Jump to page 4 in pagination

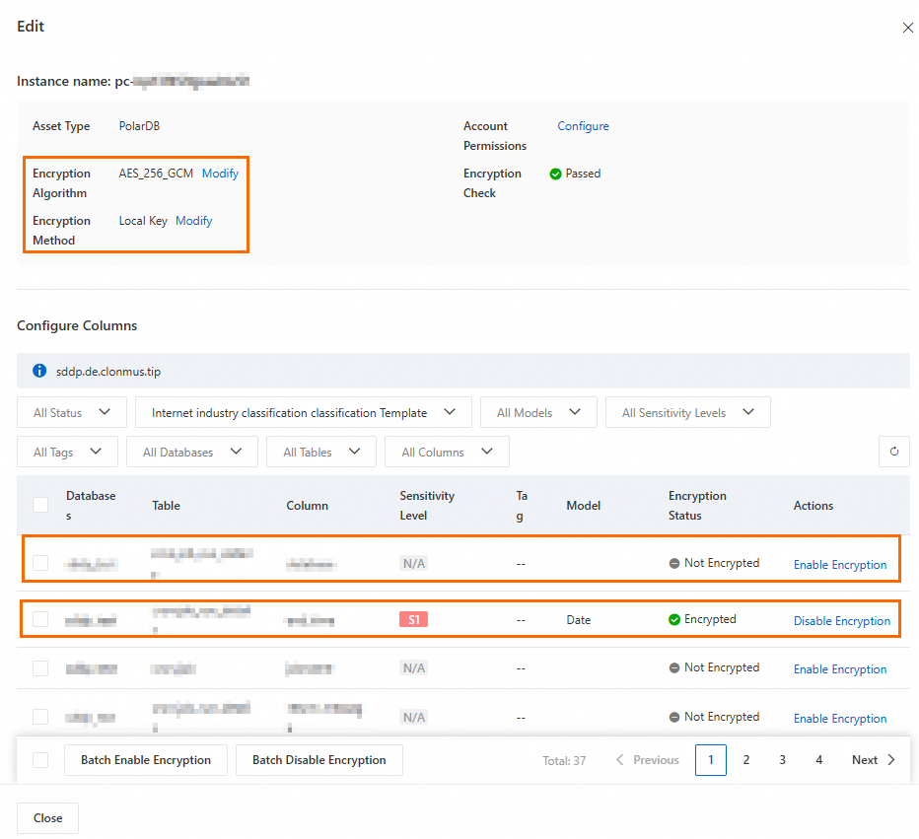tap(818, 760)
